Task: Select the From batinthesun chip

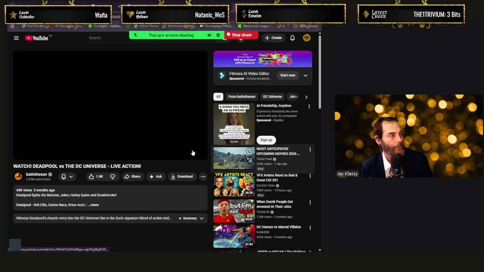Action: click(x=242, y=97)
